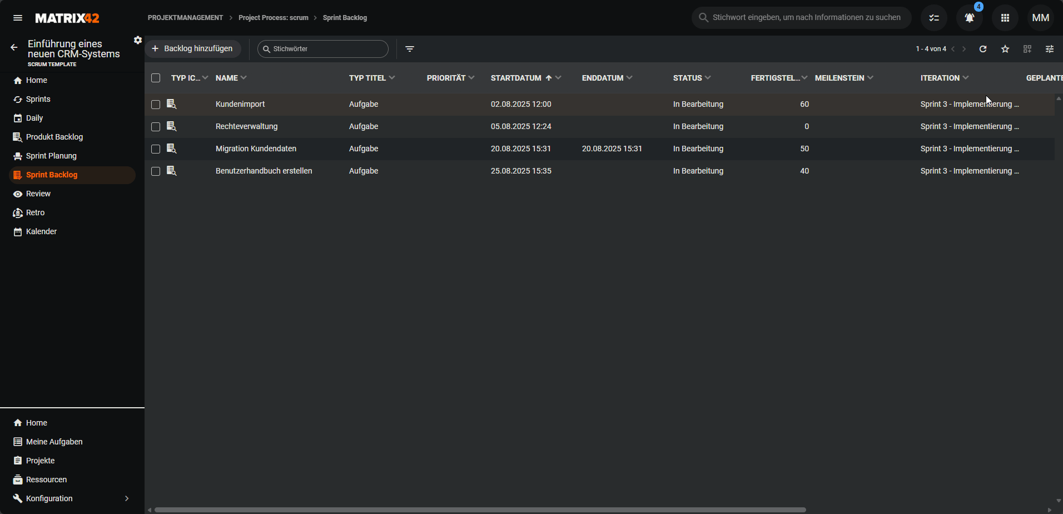1063x514 pixels.
Task: Tick the select-all header checkbox
Action: click(x=156, y=78)
